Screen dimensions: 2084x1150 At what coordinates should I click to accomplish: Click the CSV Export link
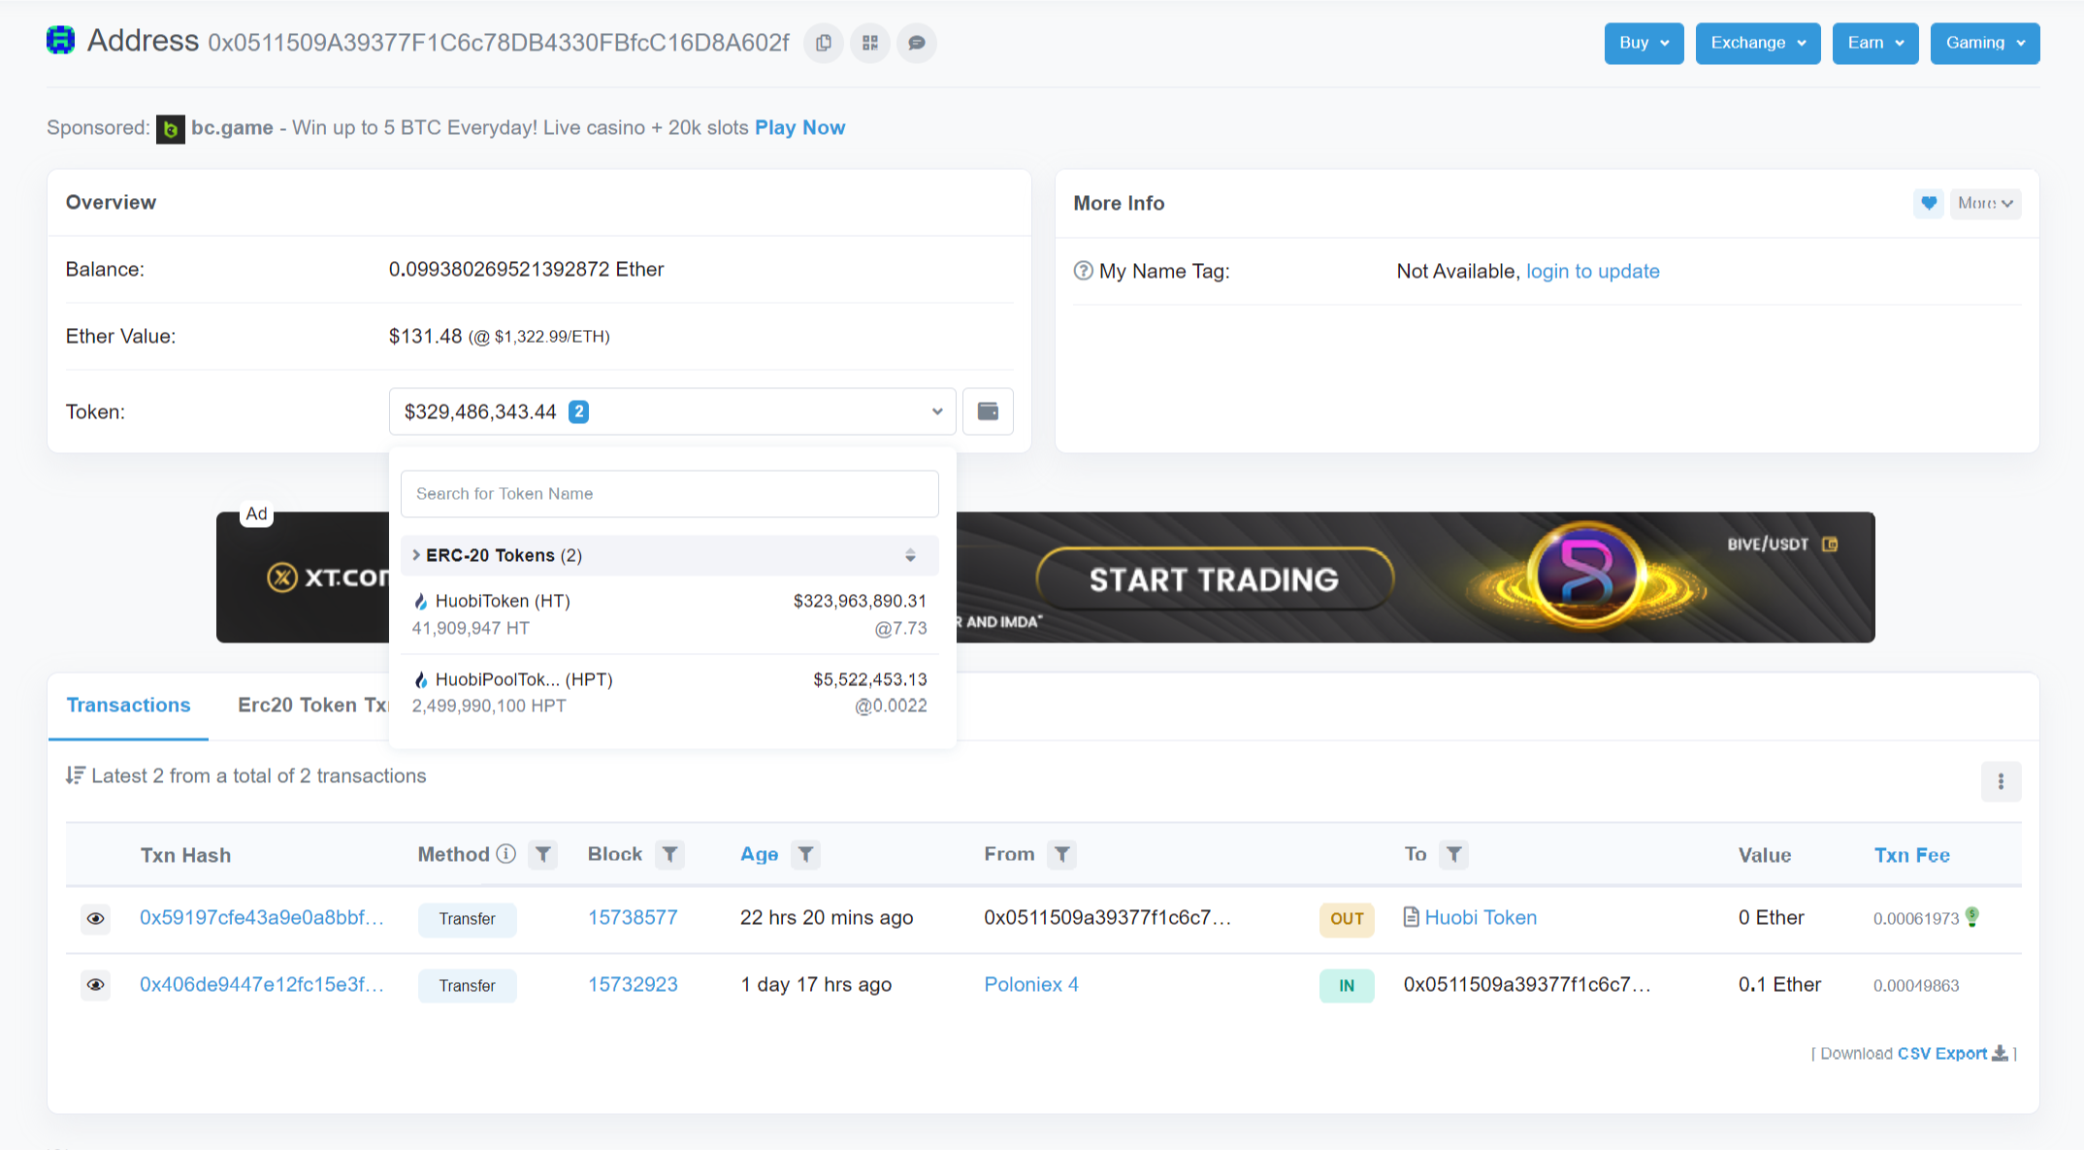point(1942,1054)
